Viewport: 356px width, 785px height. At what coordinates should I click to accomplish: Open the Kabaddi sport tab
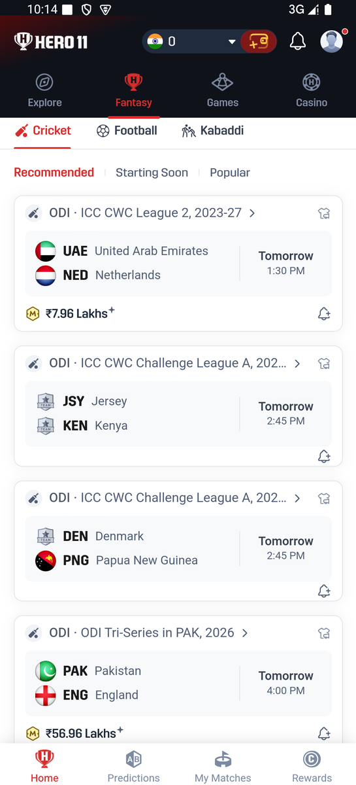[213, 131]
